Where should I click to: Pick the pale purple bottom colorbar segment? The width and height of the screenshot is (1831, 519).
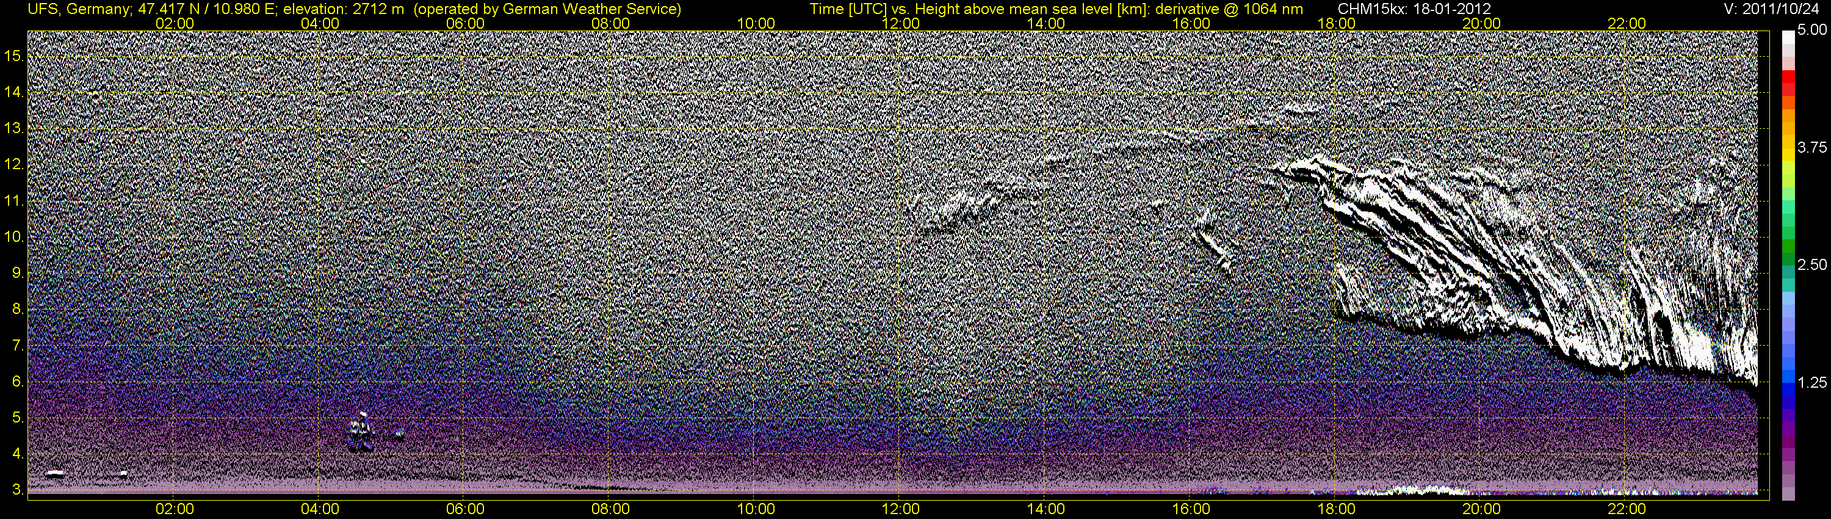(x=1788, y=493)
